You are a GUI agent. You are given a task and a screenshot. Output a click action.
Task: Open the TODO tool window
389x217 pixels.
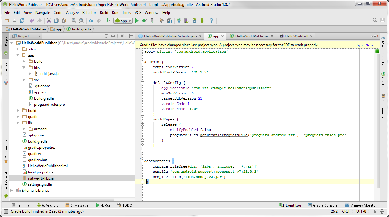[125, 205]
